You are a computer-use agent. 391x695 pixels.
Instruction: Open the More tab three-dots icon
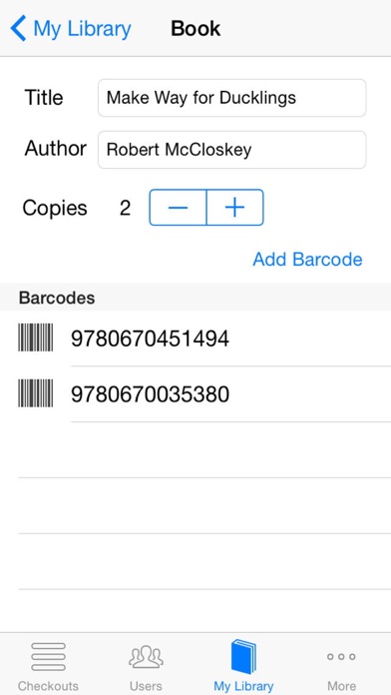click(341, 657)
